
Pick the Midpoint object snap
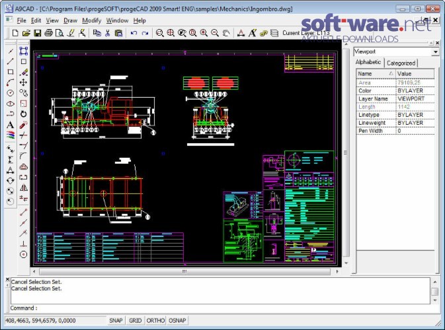point(23,222)
